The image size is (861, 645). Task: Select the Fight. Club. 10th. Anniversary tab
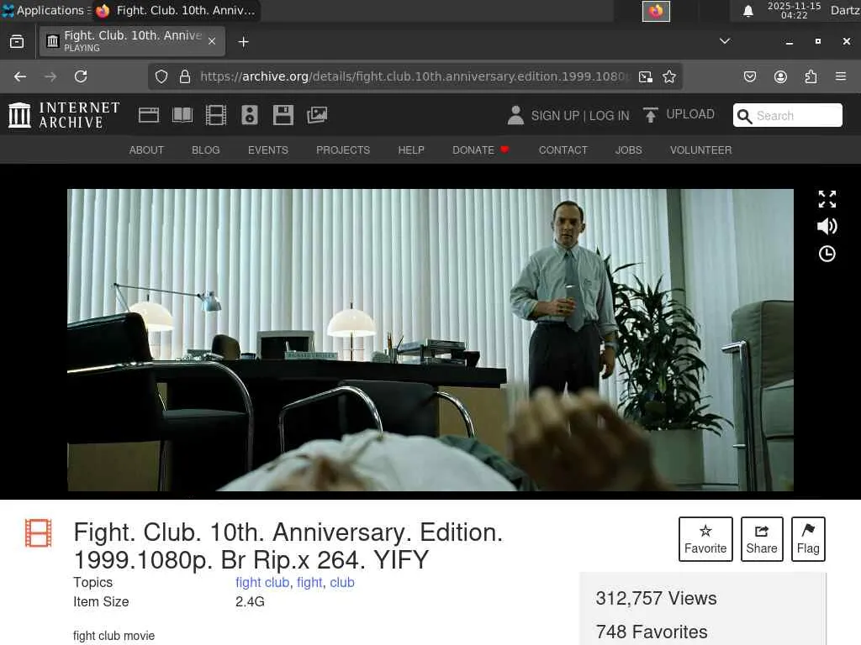132,41
